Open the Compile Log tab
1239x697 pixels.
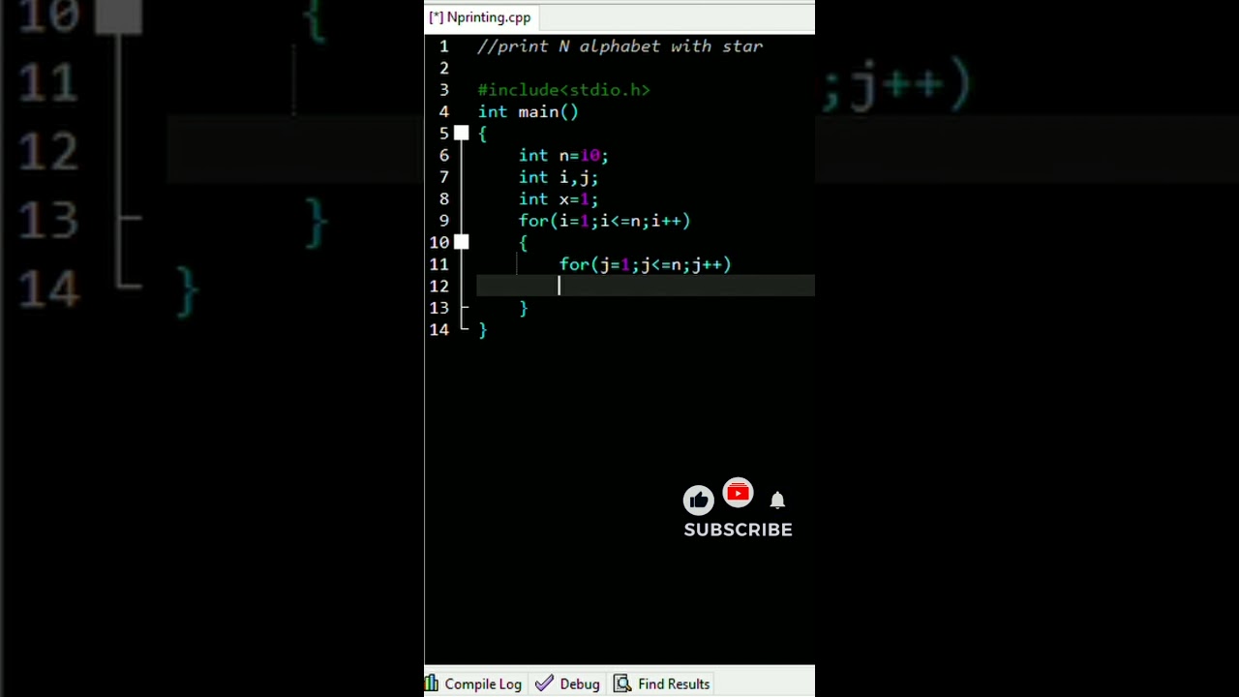tap(474, 683)
